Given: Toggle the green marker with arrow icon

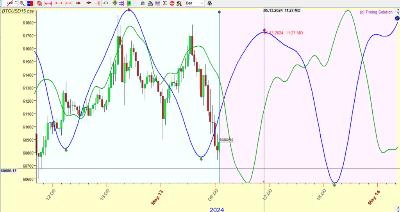Looking at the screenshot, I should [x=129, y=3].
